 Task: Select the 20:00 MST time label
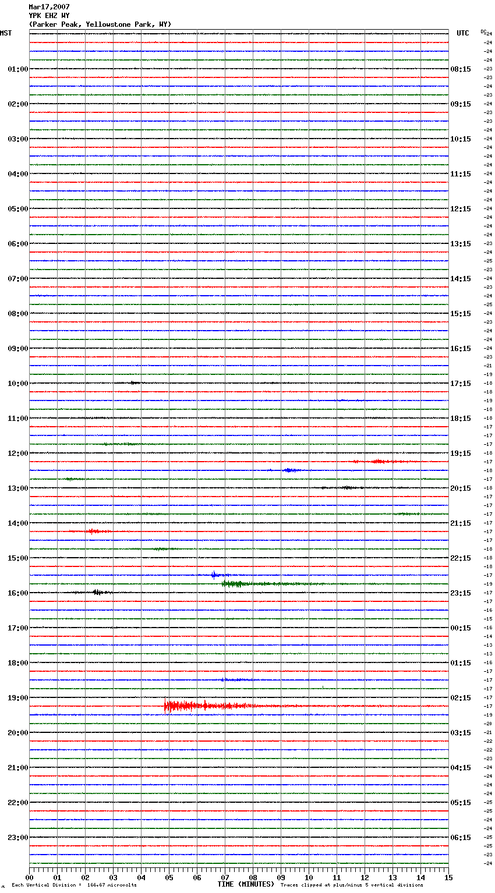(x=18, y=733)
